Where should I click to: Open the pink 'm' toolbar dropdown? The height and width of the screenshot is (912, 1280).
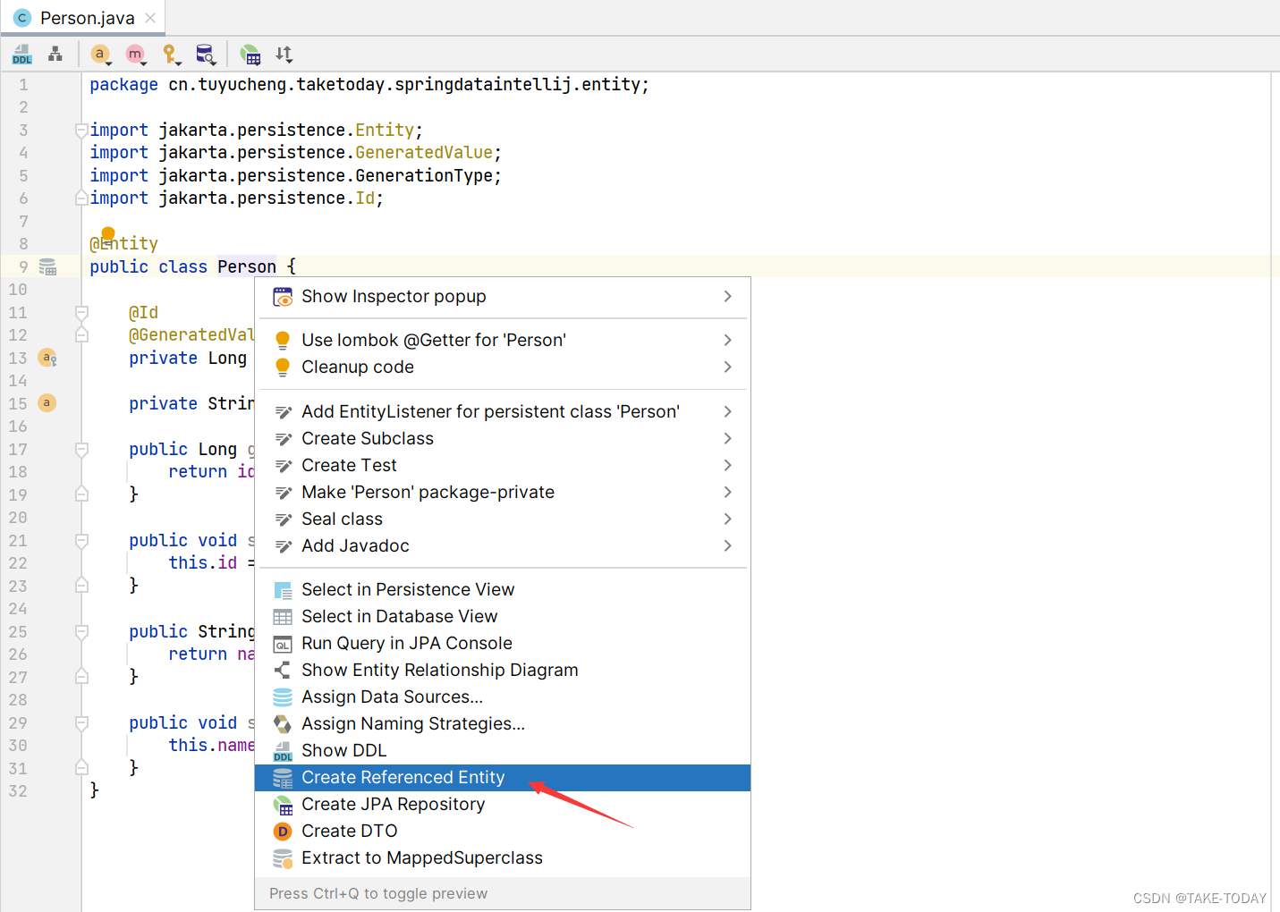136,55
